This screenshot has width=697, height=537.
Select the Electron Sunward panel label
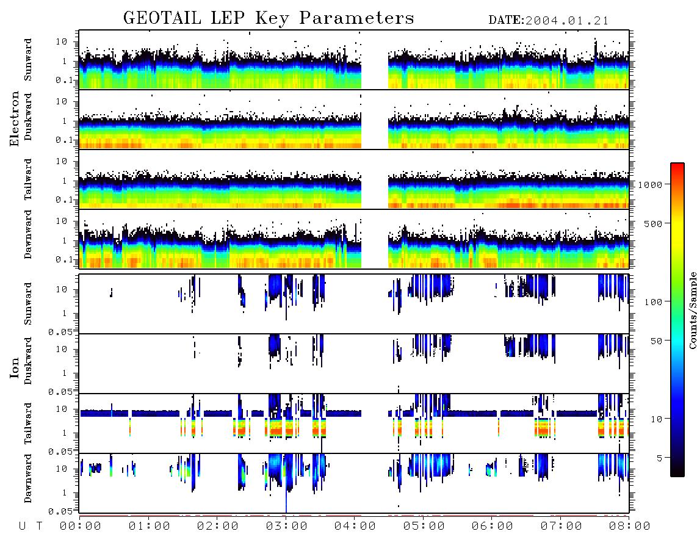(x=28, y=60)
